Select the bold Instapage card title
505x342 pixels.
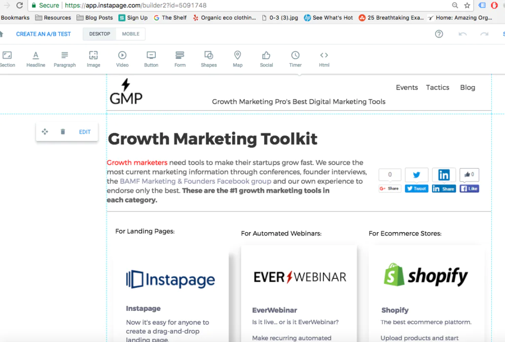pyautogui.click(x=144, y=308)
